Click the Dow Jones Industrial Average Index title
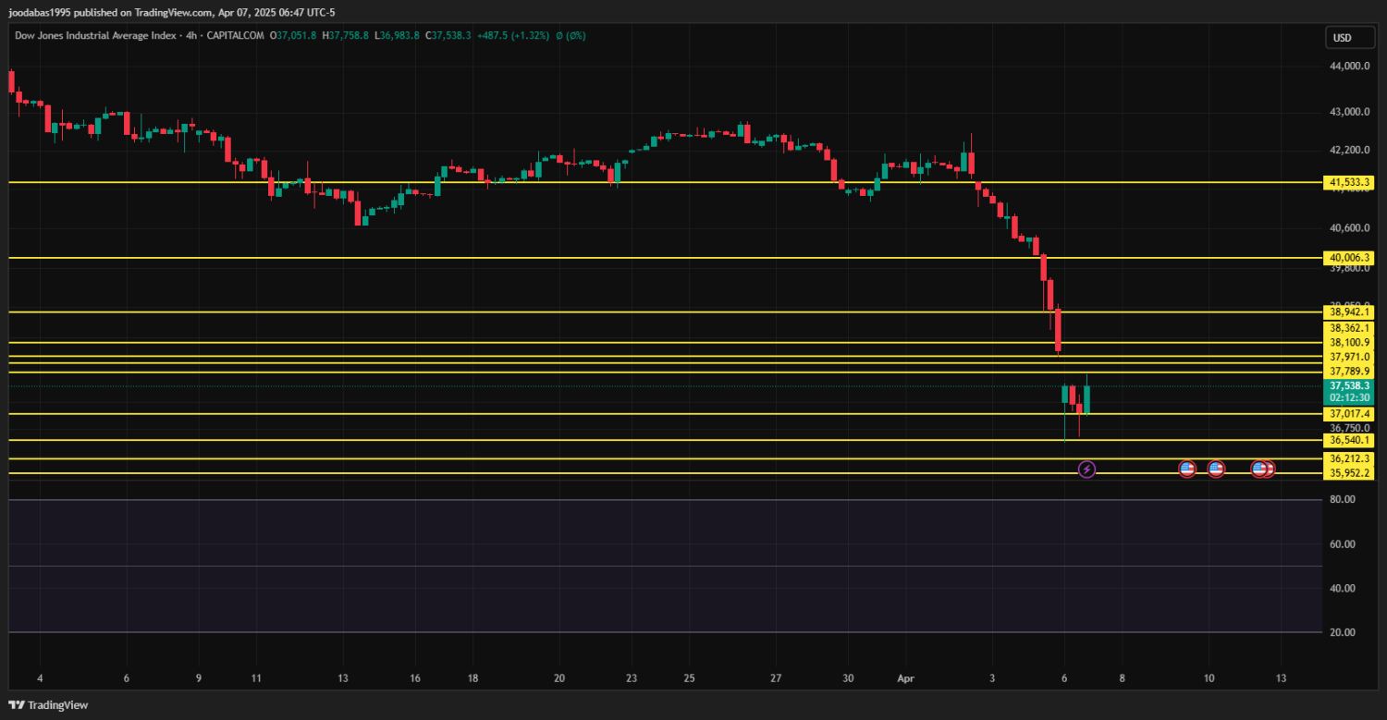1387x720 pixels. (x=96, y=35)
